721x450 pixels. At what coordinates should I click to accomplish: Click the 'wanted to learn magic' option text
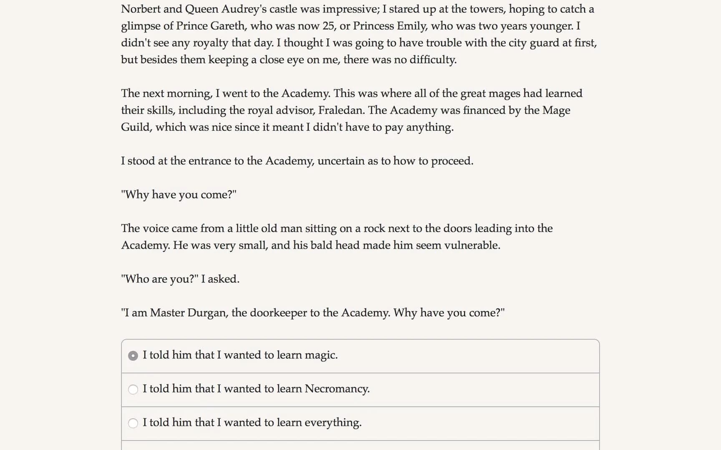pos(240,355)
